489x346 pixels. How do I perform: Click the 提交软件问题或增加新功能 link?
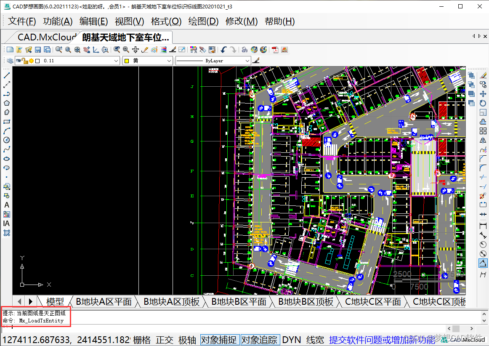(382, 340)
